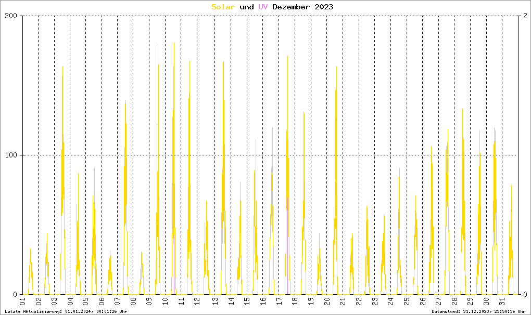Image resolution: width=531 pixels, height=315 pixels.
Task: Click the yellow "Solar" word in the title
Action: (x=222, y=7)
